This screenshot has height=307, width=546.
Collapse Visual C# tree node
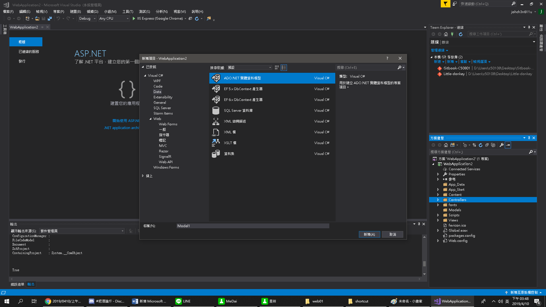(x=145, y=76)
